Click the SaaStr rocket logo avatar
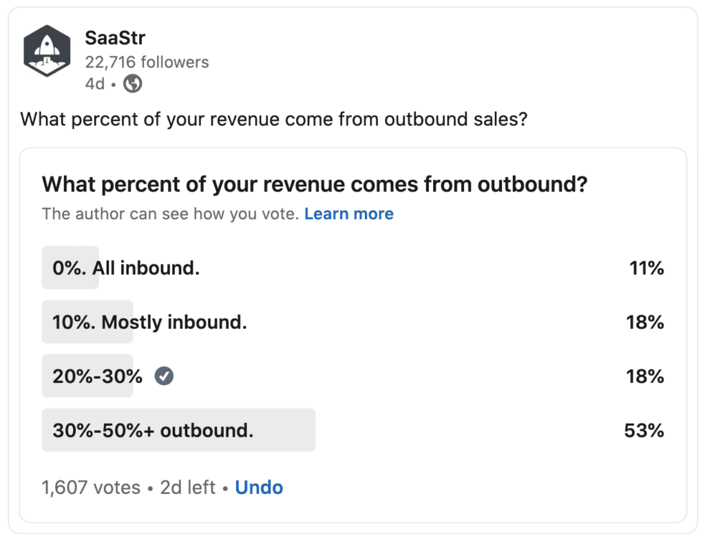This screenshot has width=705, height=534. (x=48, y=53)
